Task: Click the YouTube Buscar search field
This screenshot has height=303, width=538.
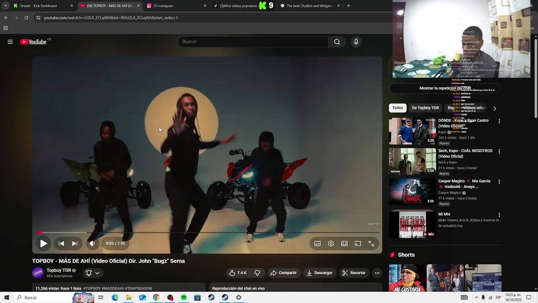Action: [253, 42]
